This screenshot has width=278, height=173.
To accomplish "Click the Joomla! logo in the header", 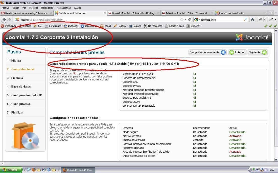I will pos(252,37).
